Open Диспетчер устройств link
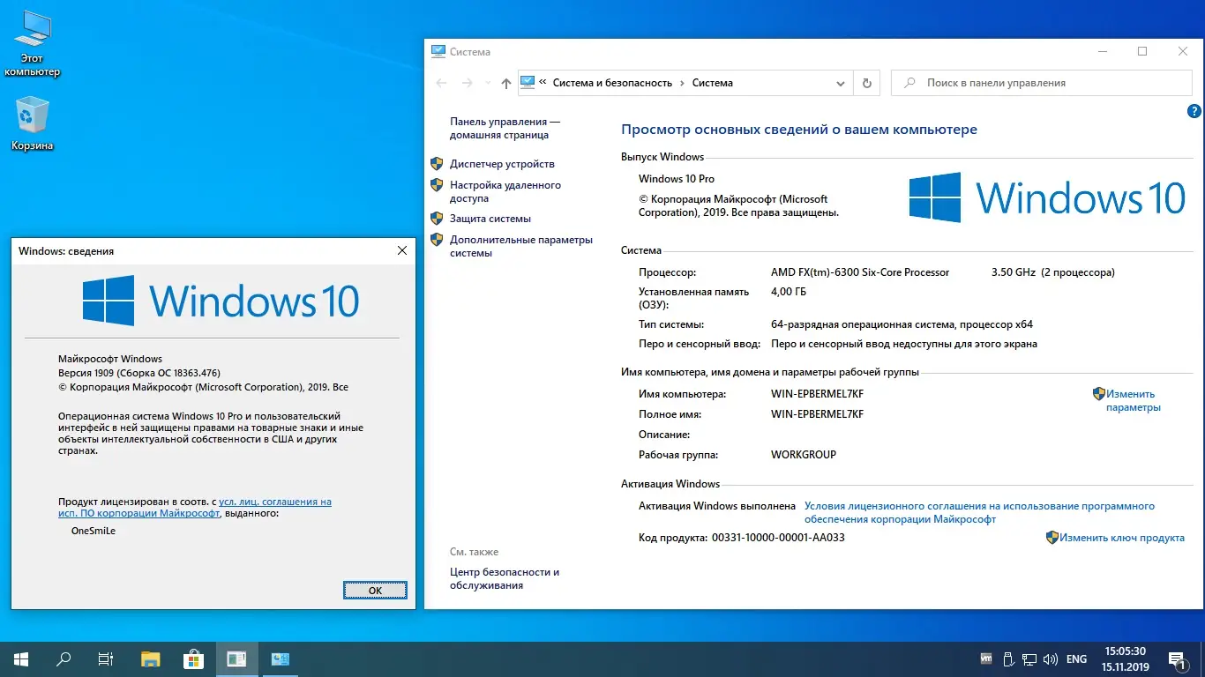Viewport: 1205px width, 677px height. (x=502, y=164)
